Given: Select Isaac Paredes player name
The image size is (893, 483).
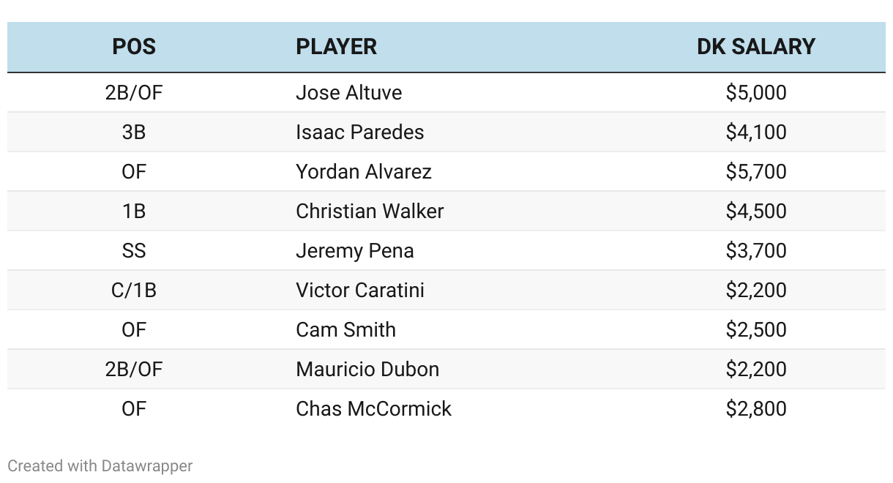Looking at the screenshot, I should pyautogui.click(x=360, y=132).
